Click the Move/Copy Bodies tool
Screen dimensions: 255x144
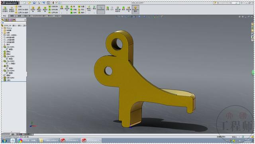118,9
